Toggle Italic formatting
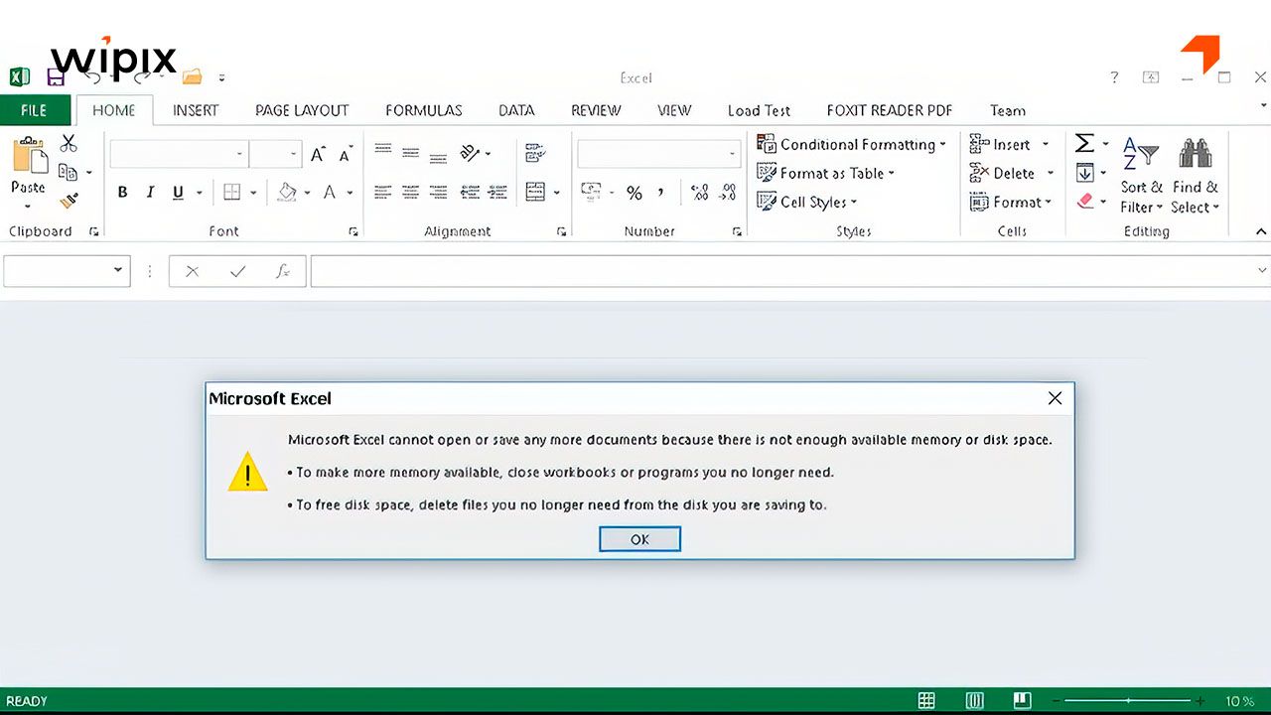The height and width of the screenshot is (715, 1271). point(150,193)
